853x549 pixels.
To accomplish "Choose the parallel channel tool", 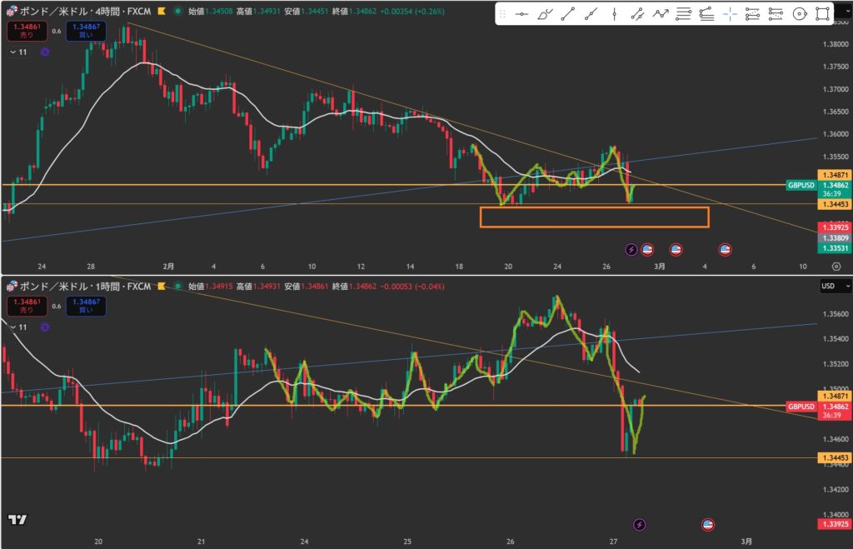I will point(637,14).
